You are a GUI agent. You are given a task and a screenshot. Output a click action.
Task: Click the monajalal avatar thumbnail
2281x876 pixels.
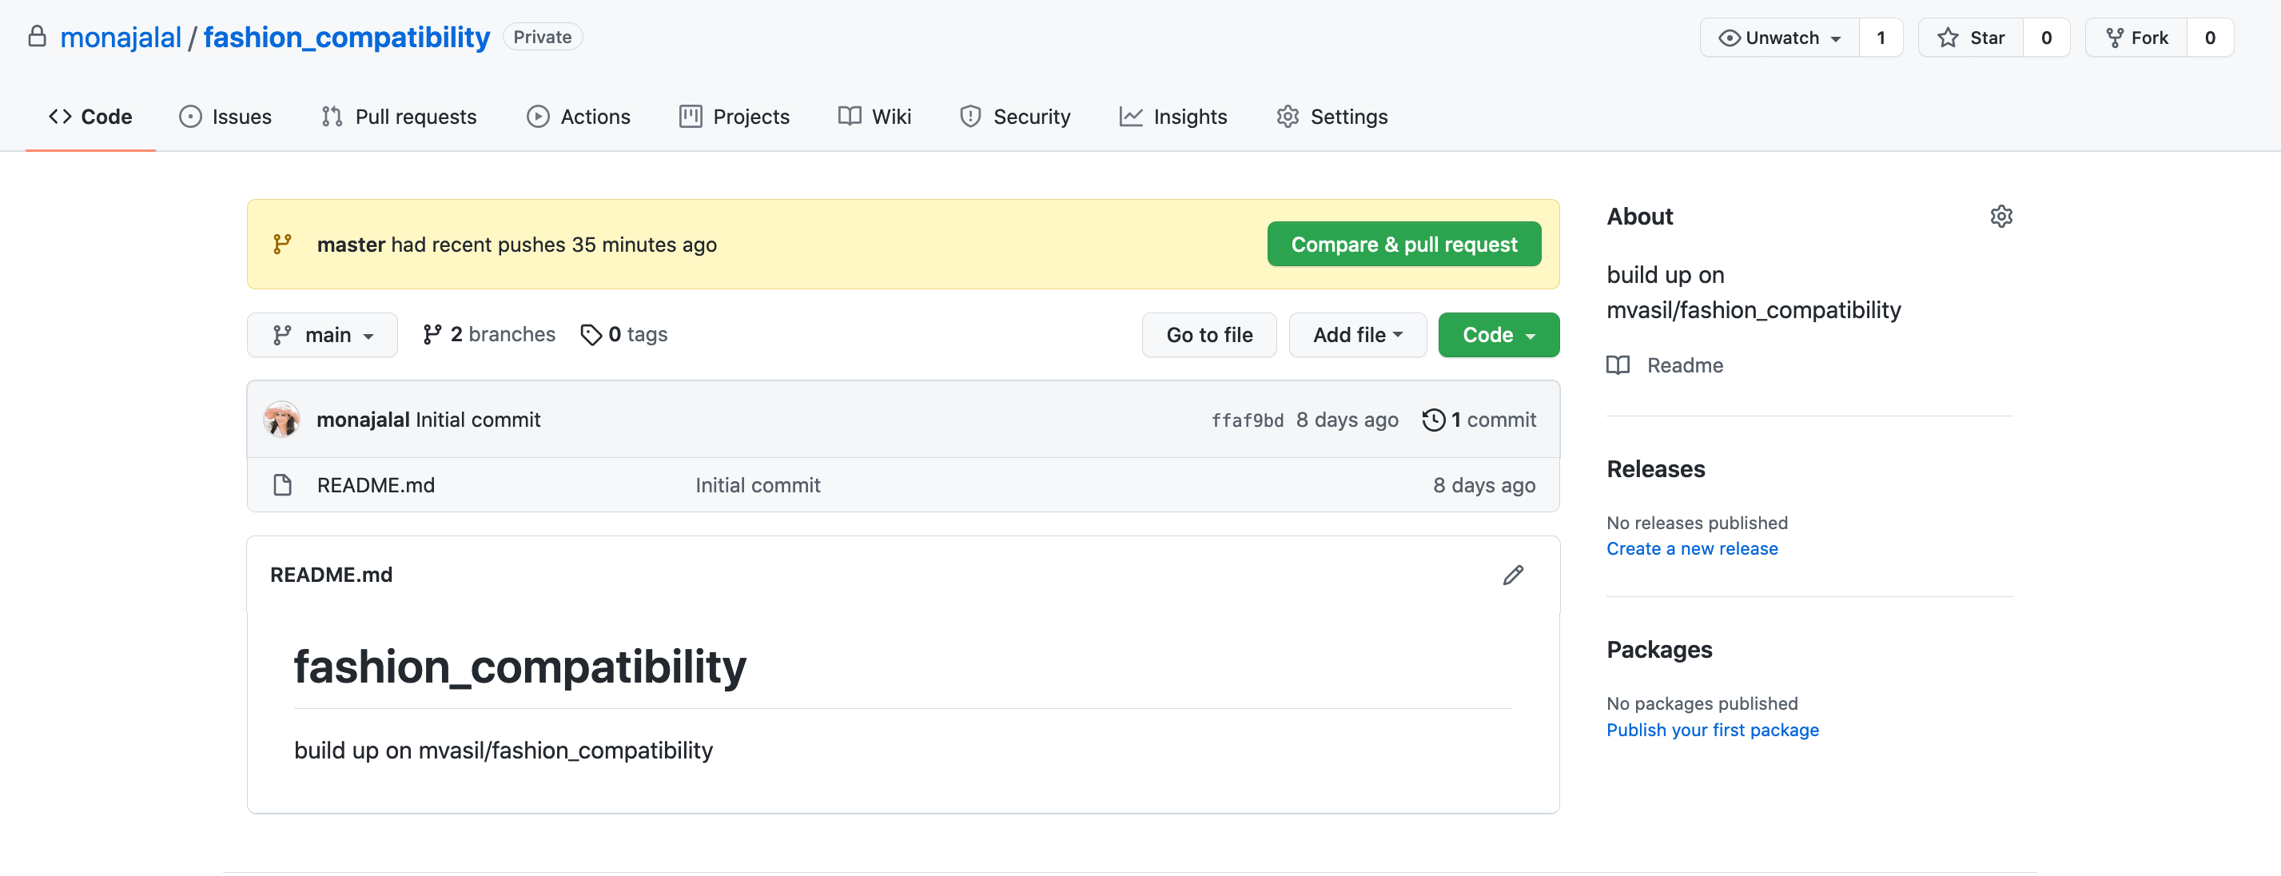coord(281,420)
